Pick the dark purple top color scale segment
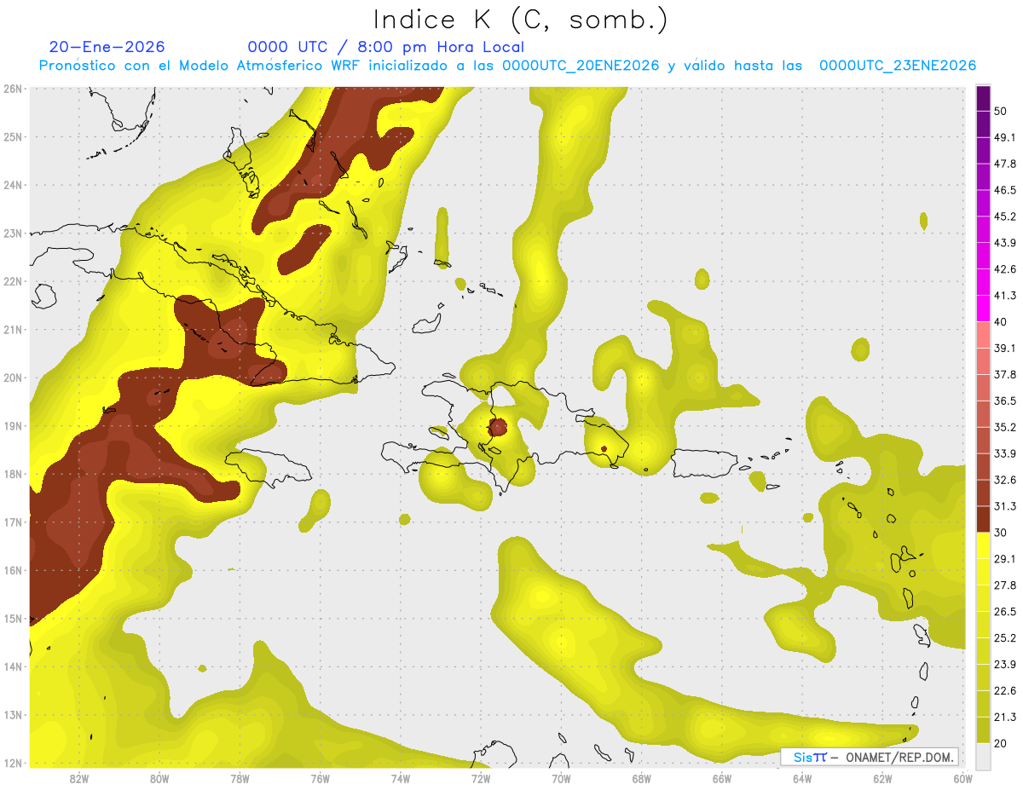The width and height of the screenshot is (1023, 790). pos(983,98)
